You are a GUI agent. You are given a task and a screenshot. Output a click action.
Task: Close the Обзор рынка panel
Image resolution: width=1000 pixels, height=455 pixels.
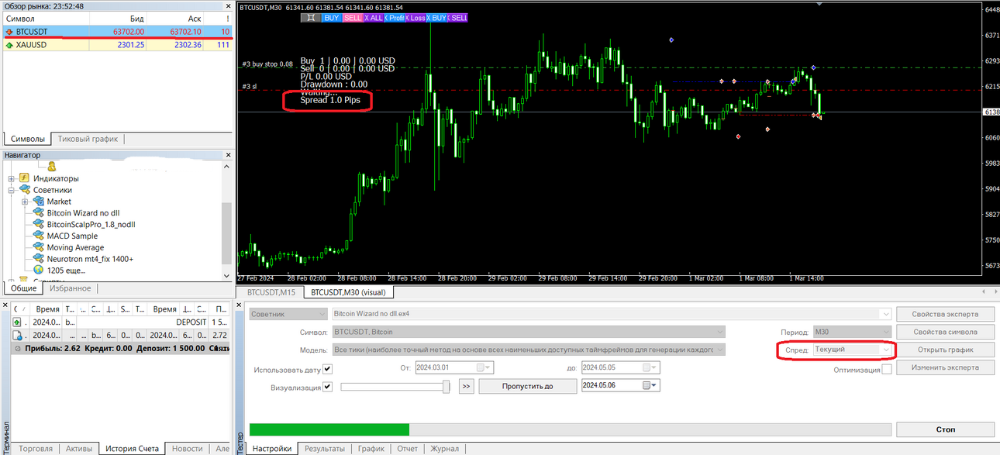pos(228,6)
